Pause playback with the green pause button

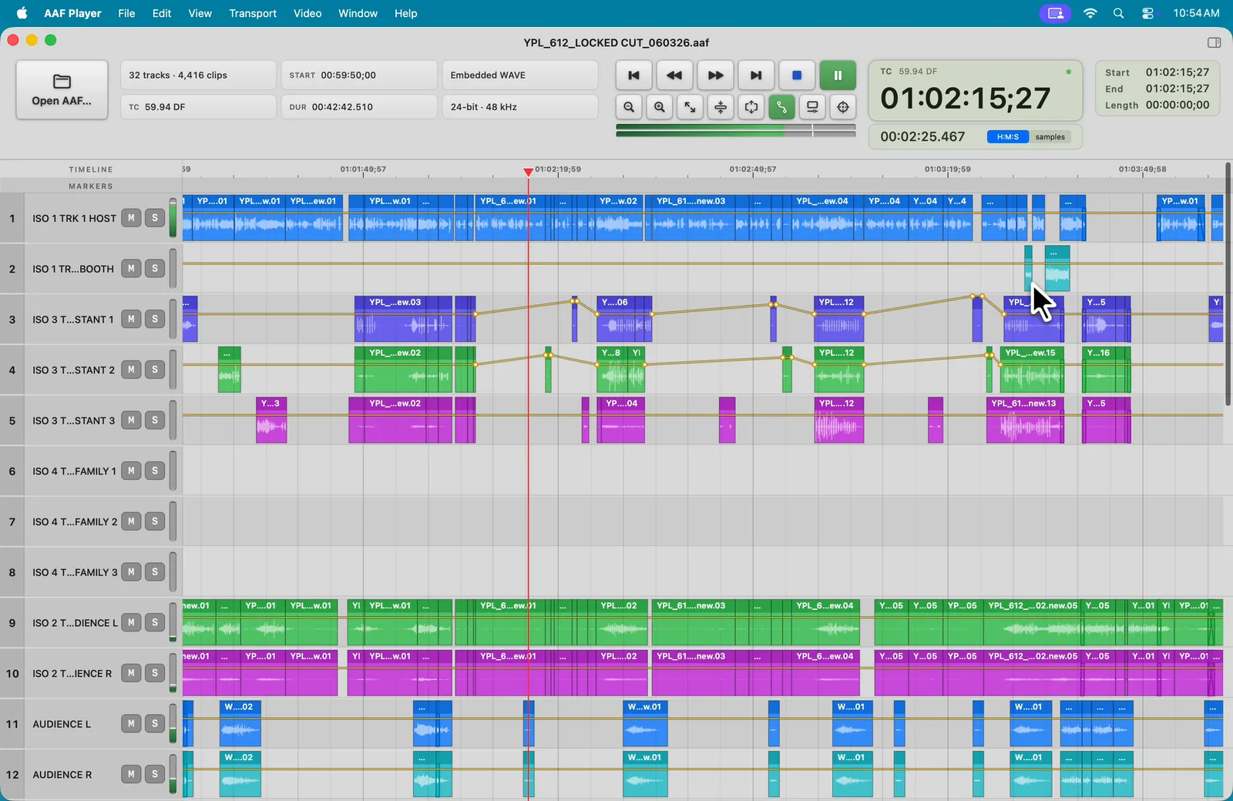(x=838, y=75)
